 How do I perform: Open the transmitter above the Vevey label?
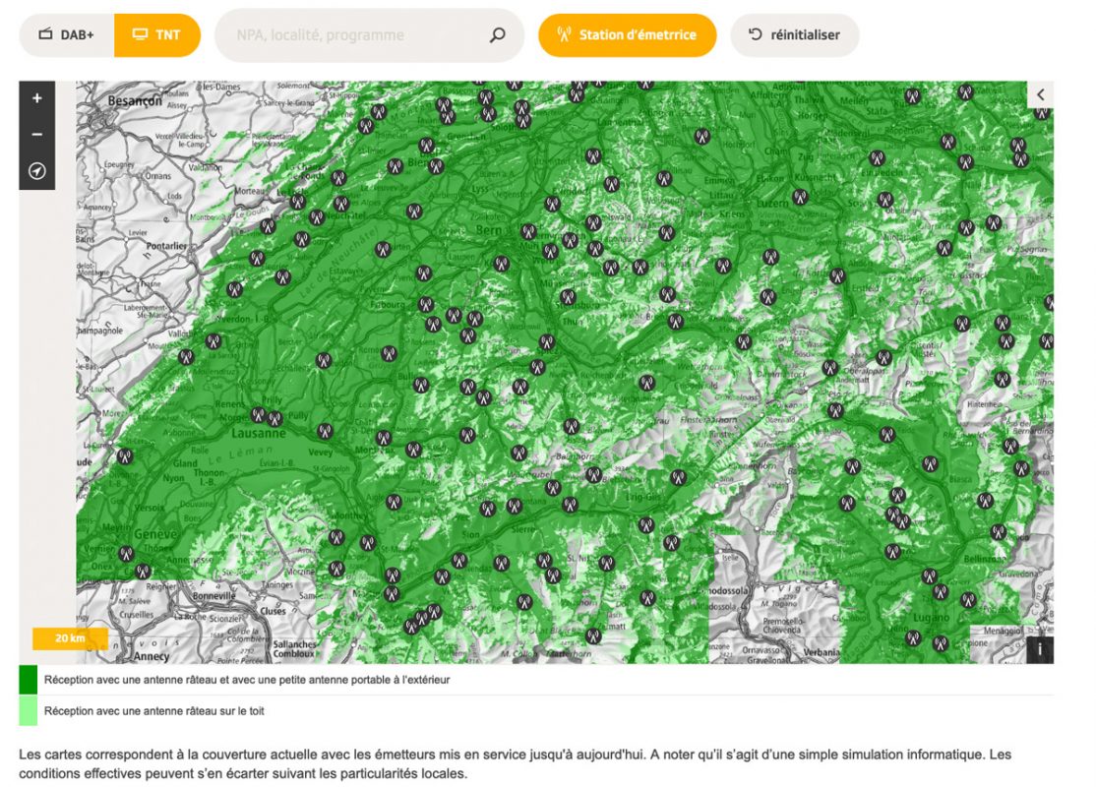(x=325, y=431)
